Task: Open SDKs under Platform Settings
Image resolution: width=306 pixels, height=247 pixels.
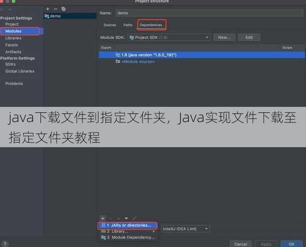Action: pyautogui.click(x=11, y=64)
